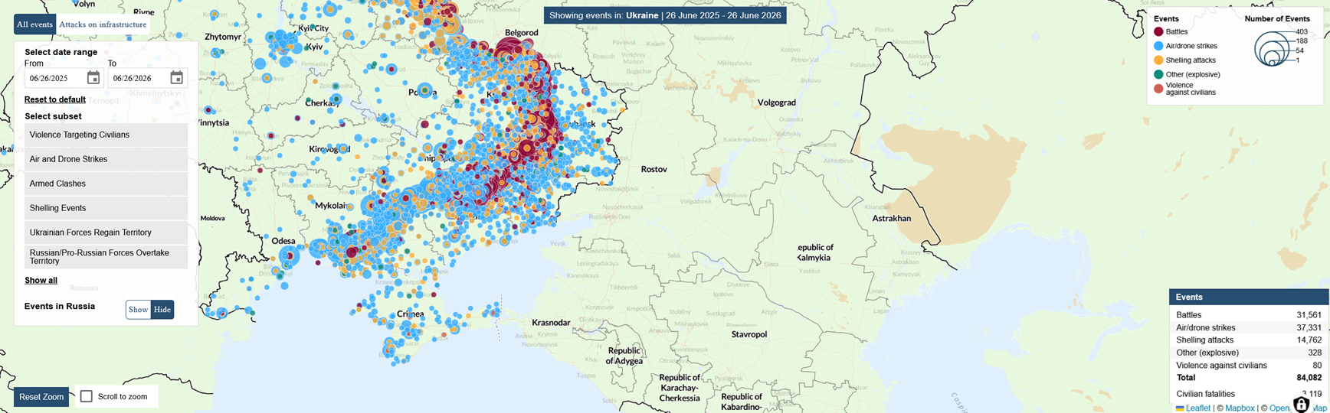This screenshot has width=1330, height=413.
Task: Click the Crimea map label
Action: click(x=410, y=314)
